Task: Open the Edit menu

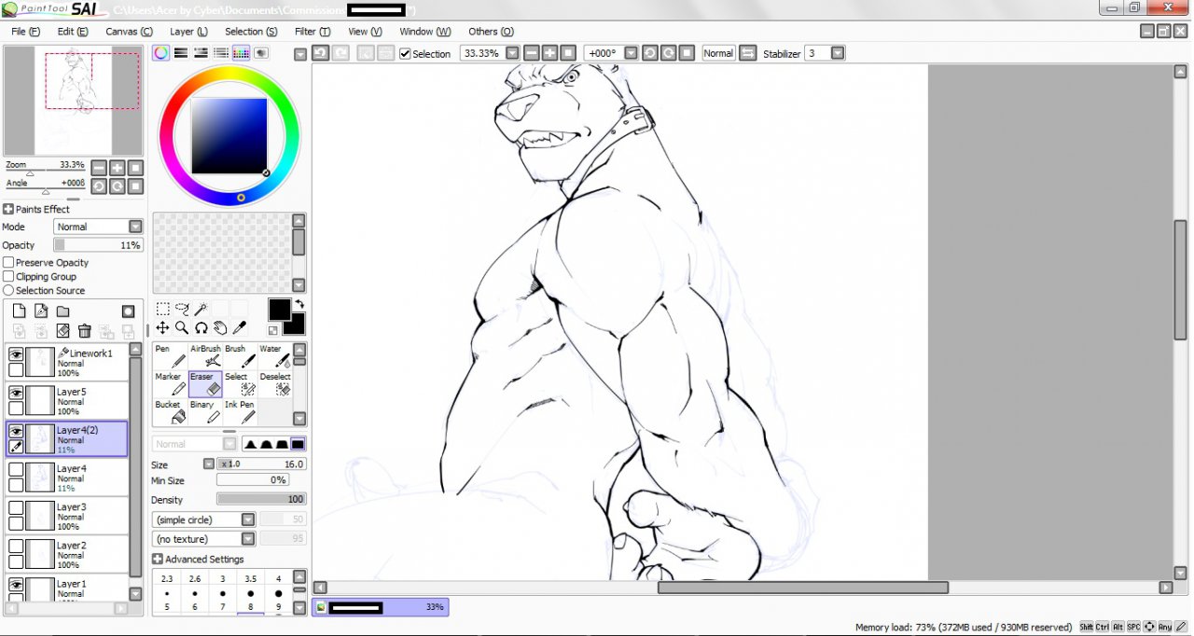Action: [73, 32]
